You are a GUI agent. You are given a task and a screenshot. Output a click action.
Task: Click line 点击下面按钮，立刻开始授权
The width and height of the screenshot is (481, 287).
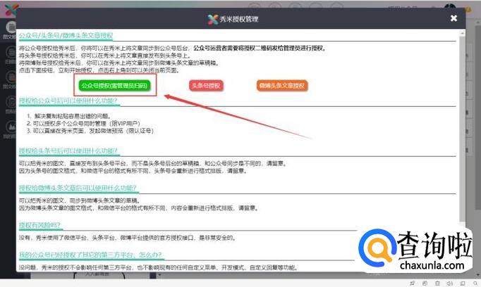point(99,70)
